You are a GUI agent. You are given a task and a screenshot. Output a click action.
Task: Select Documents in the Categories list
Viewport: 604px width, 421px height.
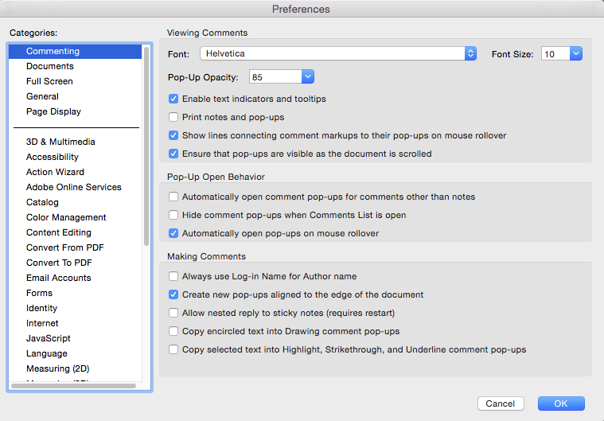(x=49, y=67)
